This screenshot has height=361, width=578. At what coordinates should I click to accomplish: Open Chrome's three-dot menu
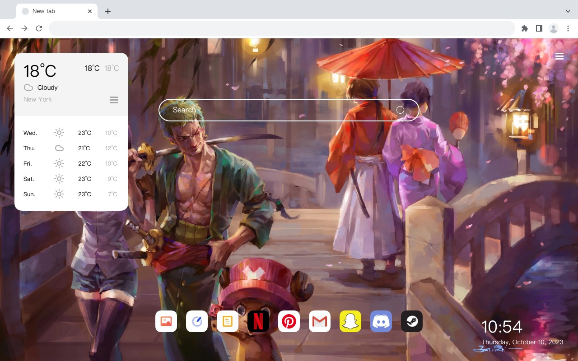[x=568, y=28]
